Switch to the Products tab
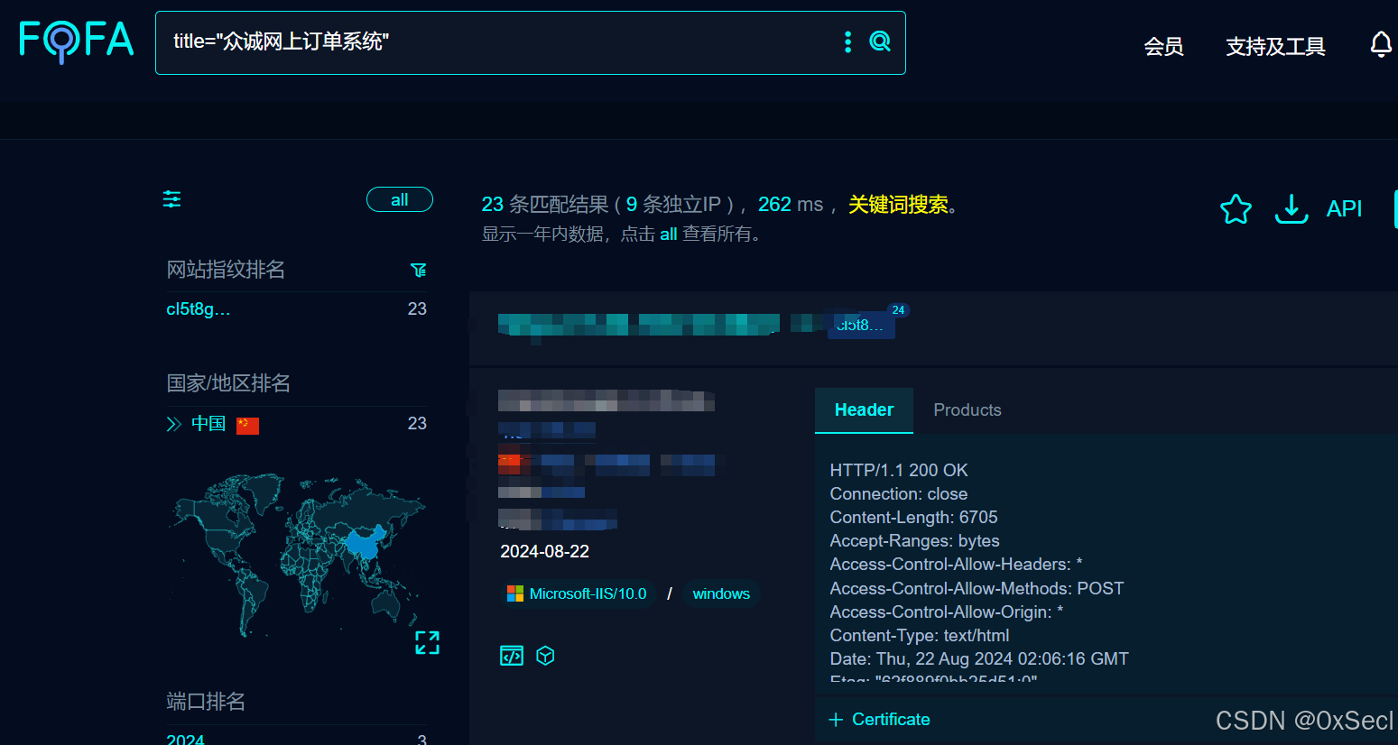This screenshot has width=1398, height=745. pyautogui.click(x=967, y=410)
